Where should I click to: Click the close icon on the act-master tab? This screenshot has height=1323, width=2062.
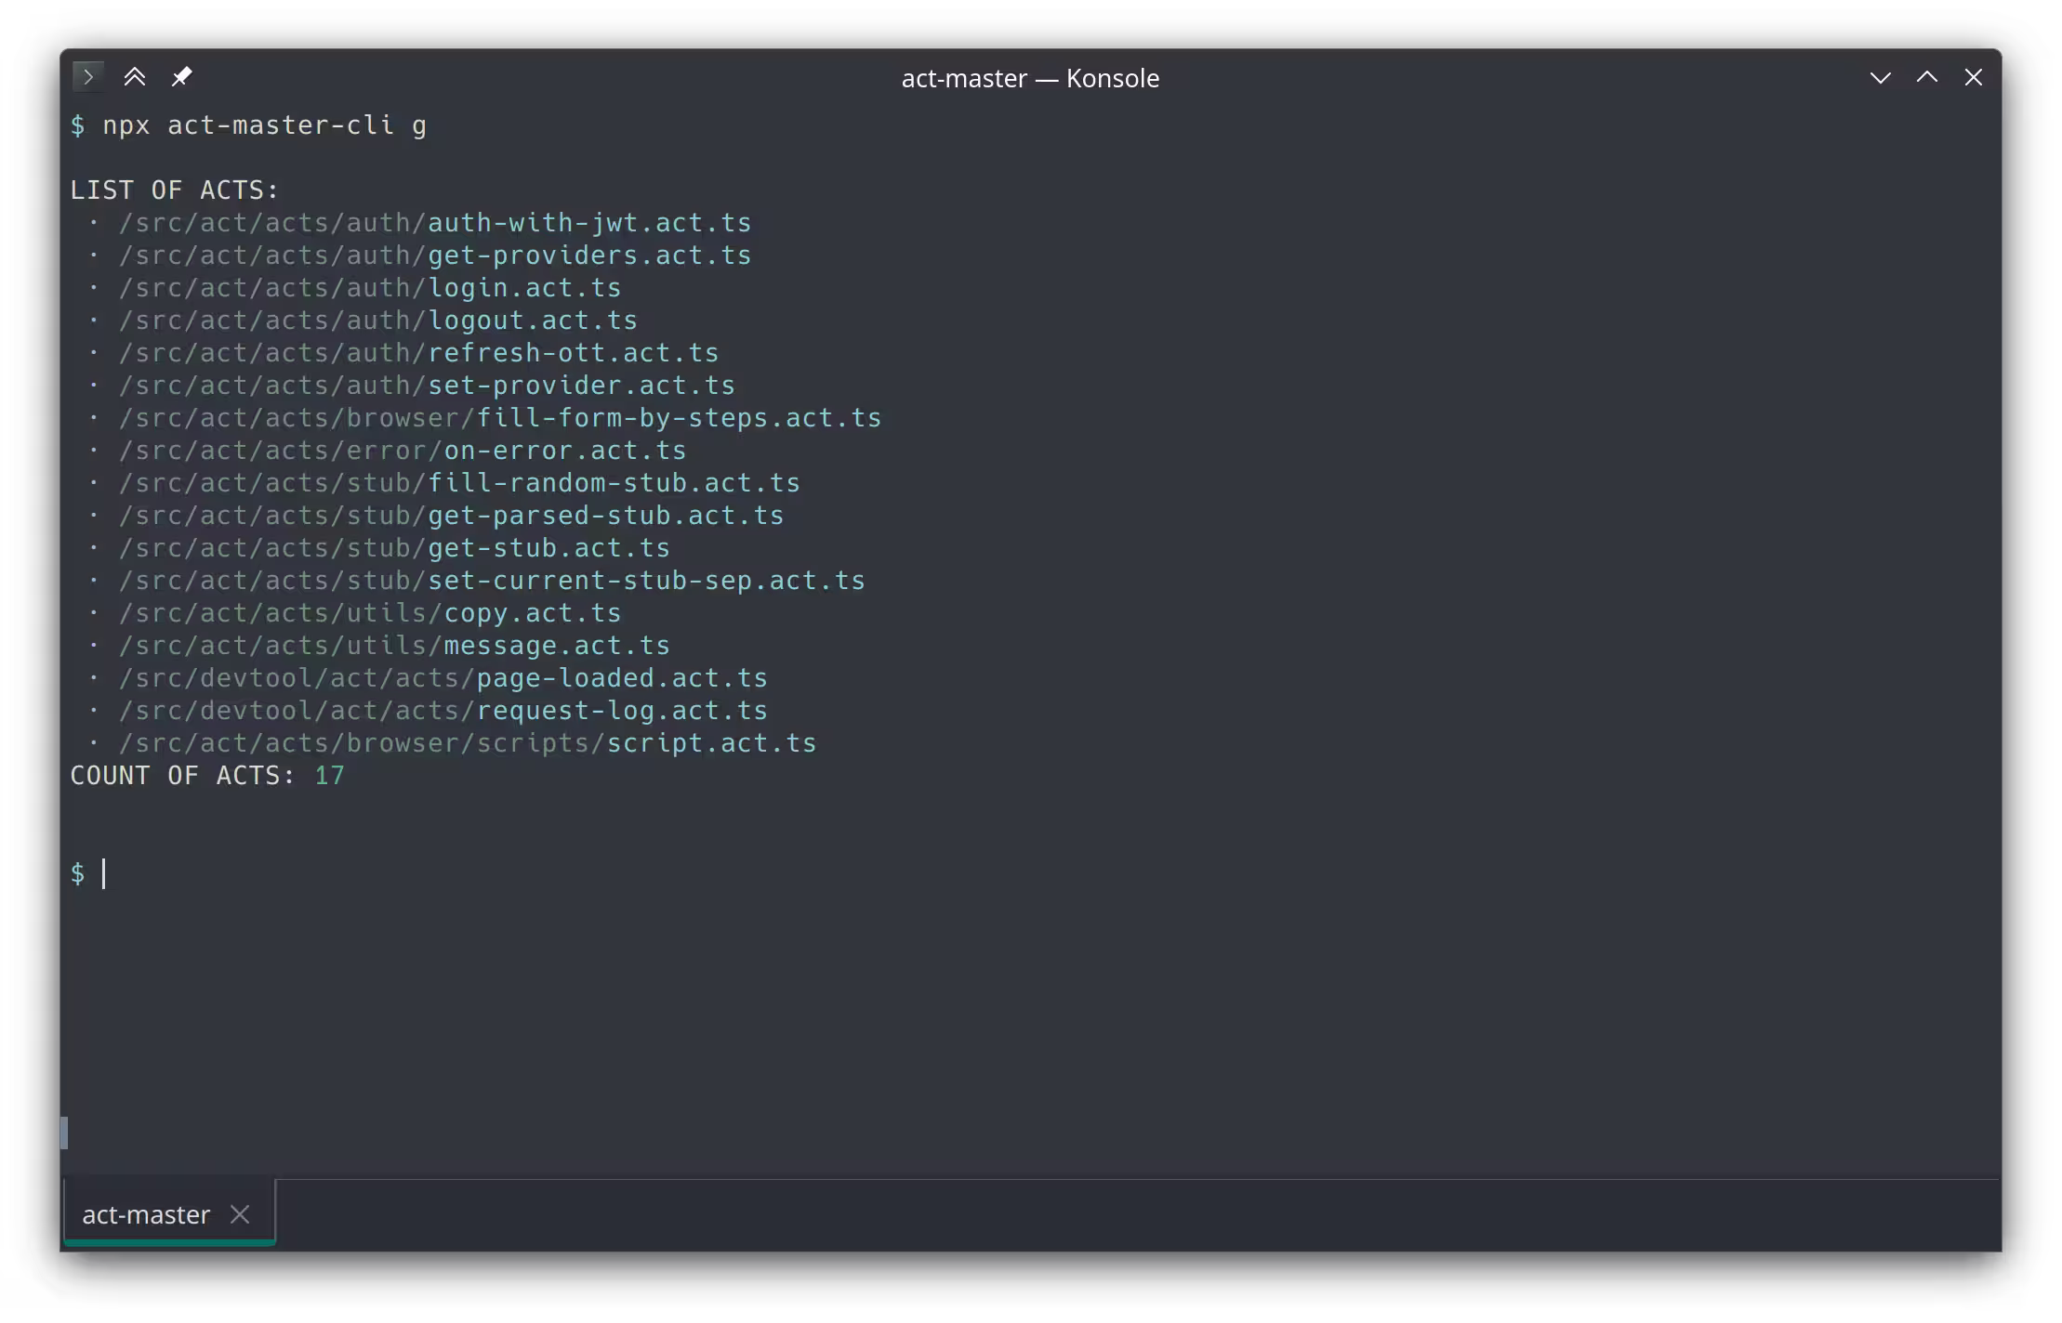[x=240, y=1214]
